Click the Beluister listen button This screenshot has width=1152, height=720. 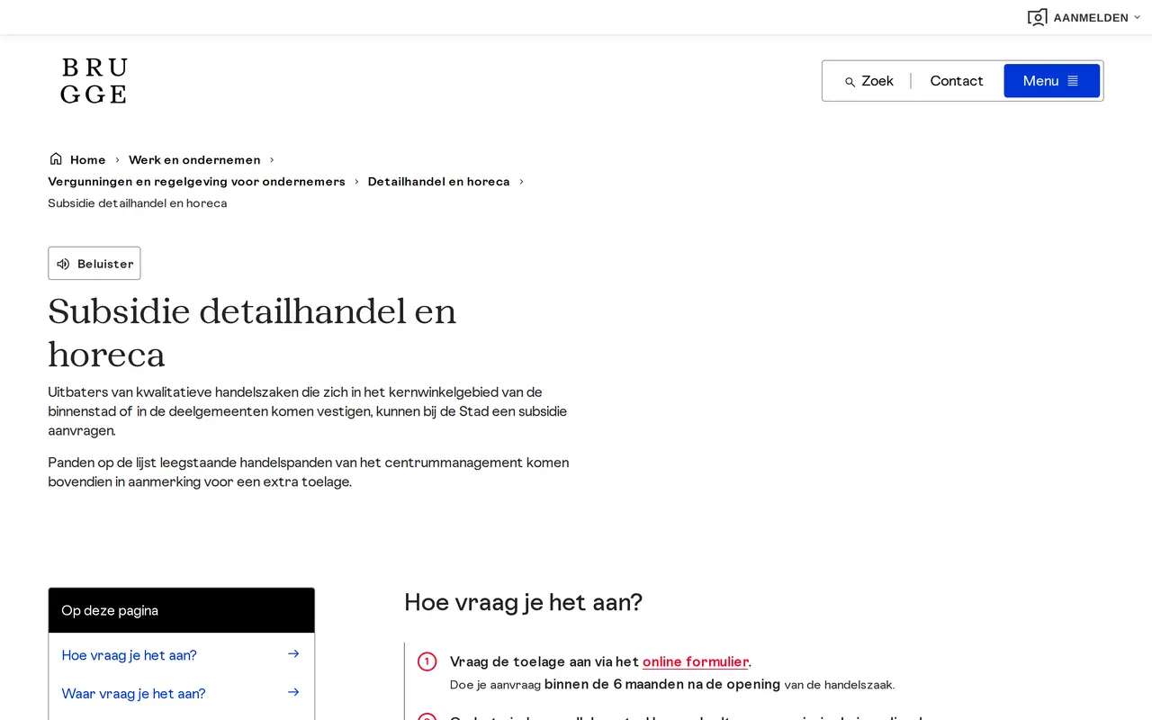coord(94,264)
